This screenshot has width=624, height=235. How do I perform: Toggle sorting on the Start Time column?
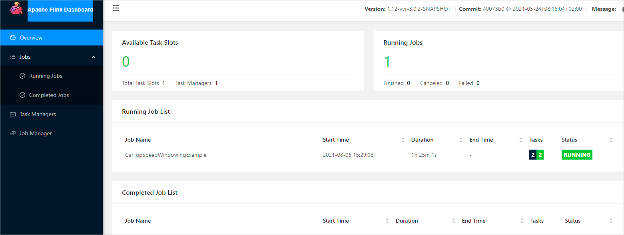[x=403, y=140]
